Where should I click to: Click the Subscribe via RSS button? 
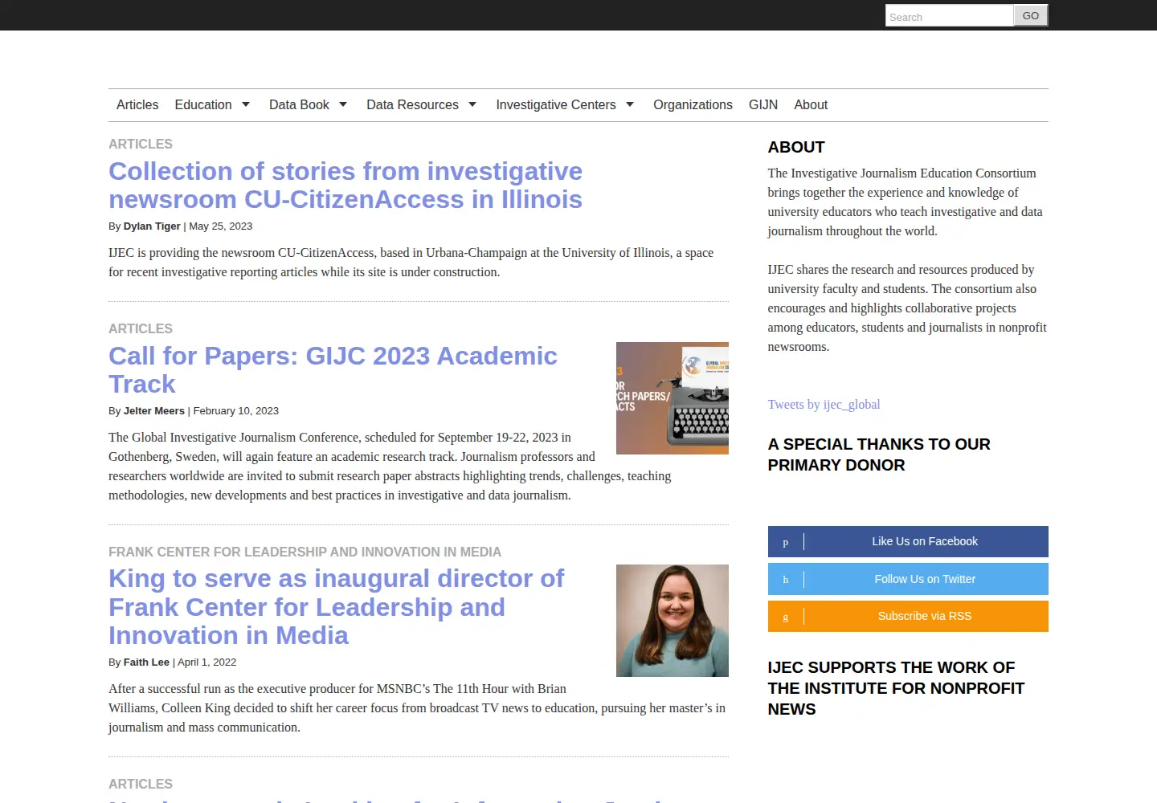908,616
